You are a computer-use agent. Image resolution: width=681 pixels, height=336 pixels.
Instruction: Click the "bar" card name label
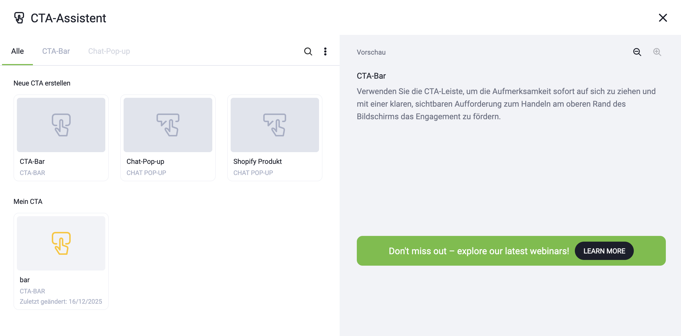click(x=25, y=280)
